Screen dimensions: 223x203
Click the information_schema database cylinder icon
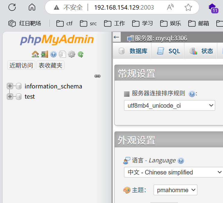tap(19, 86)
